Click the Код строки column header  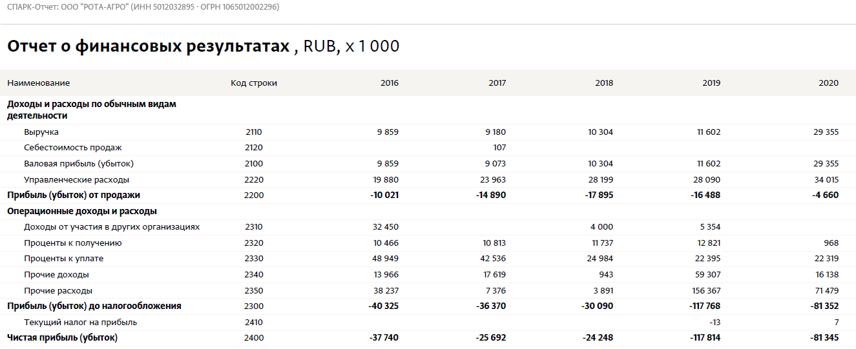(x=254, y=83)
